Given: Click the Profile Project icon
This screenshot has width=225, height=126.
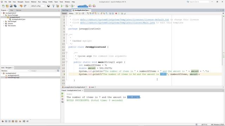Looking at the screenshot, I should tap(72, 6).
